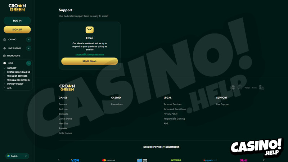Click the VISA payment logo

click(x=75, y=160)
